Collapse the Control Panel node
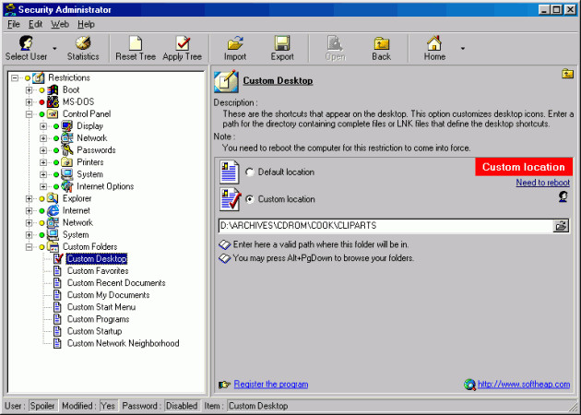 pyautogui.click(x=29, y=114)
